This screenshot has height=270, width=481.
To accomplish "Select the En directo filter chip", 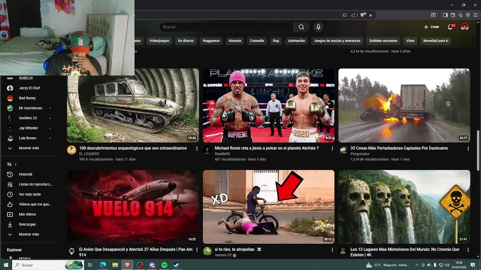I will (x=186, y=40).
